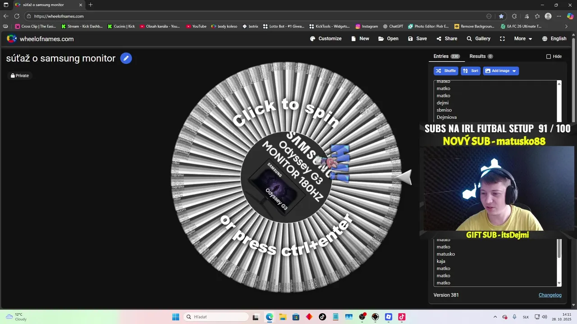Reload the page
Screen dimensions: 577x324
[17, 16]
